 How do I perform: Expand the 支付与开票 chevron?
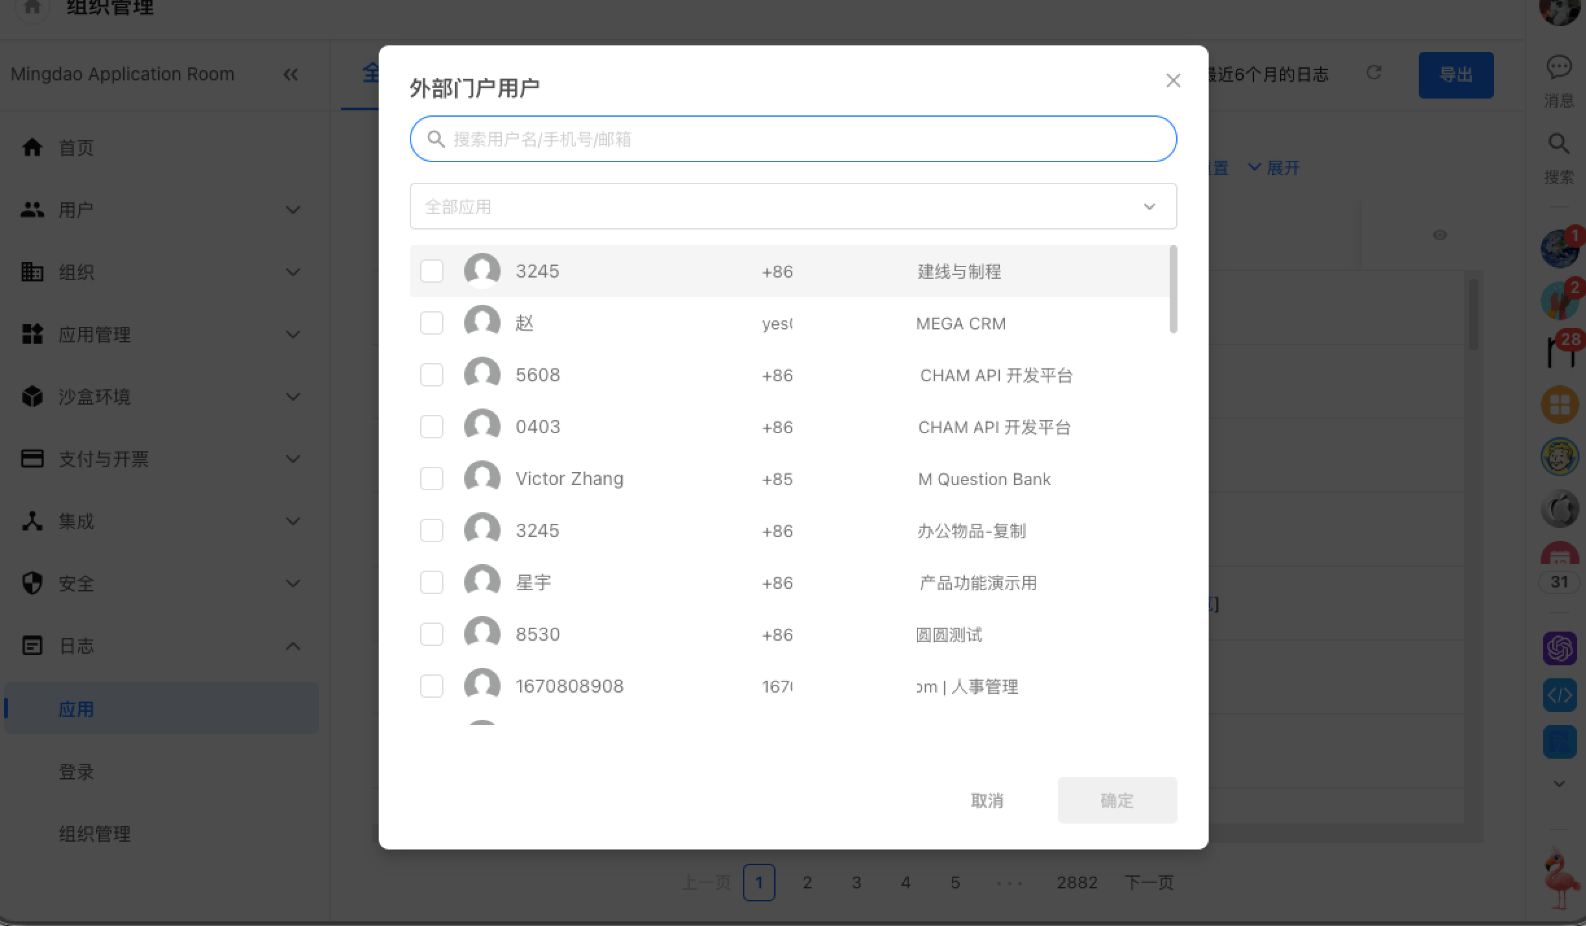293,459
